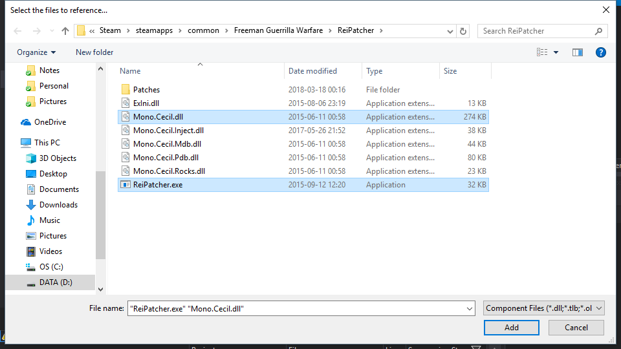
Task: Show hidden breadcrumb path chevrons
Action: (92, 31)
